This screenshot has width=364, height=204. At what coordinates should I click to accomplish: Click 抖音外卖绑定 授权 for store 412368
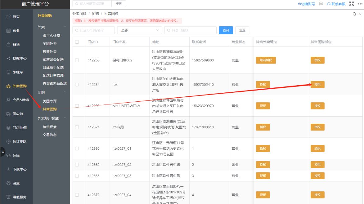pyautogui.click(x=263, y=176)
